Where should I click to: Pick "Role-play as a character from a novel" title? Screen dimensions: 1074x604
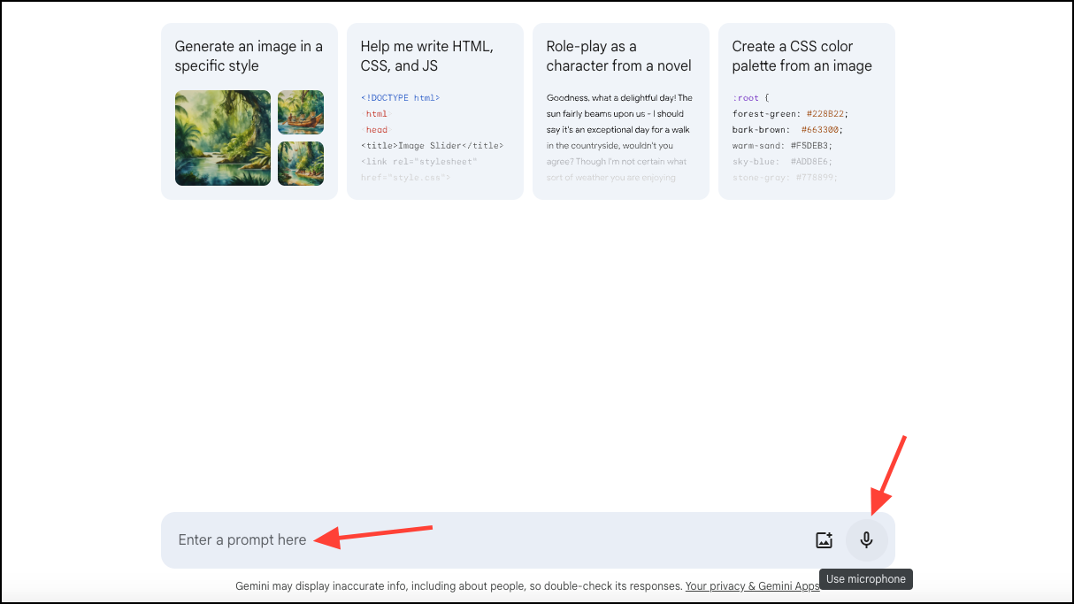pyautogui.click(x=618, y=56)
